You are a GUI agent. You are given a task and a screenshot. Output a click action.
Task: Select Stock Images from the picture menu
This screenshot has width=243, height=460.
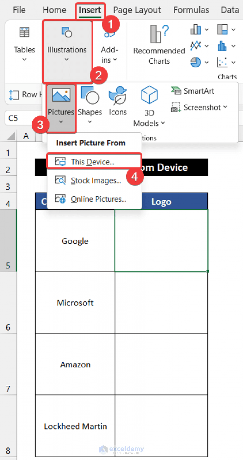pos(93,180)
